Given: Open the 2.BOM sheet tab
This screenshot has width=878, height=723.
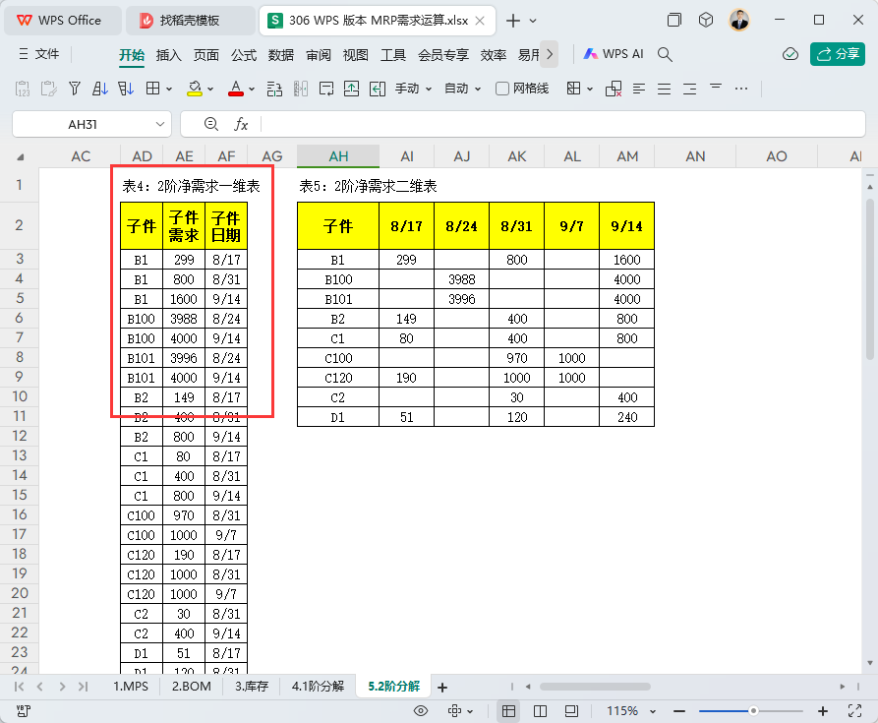Looking at the screenshot, I should click(x=191, y=686).
